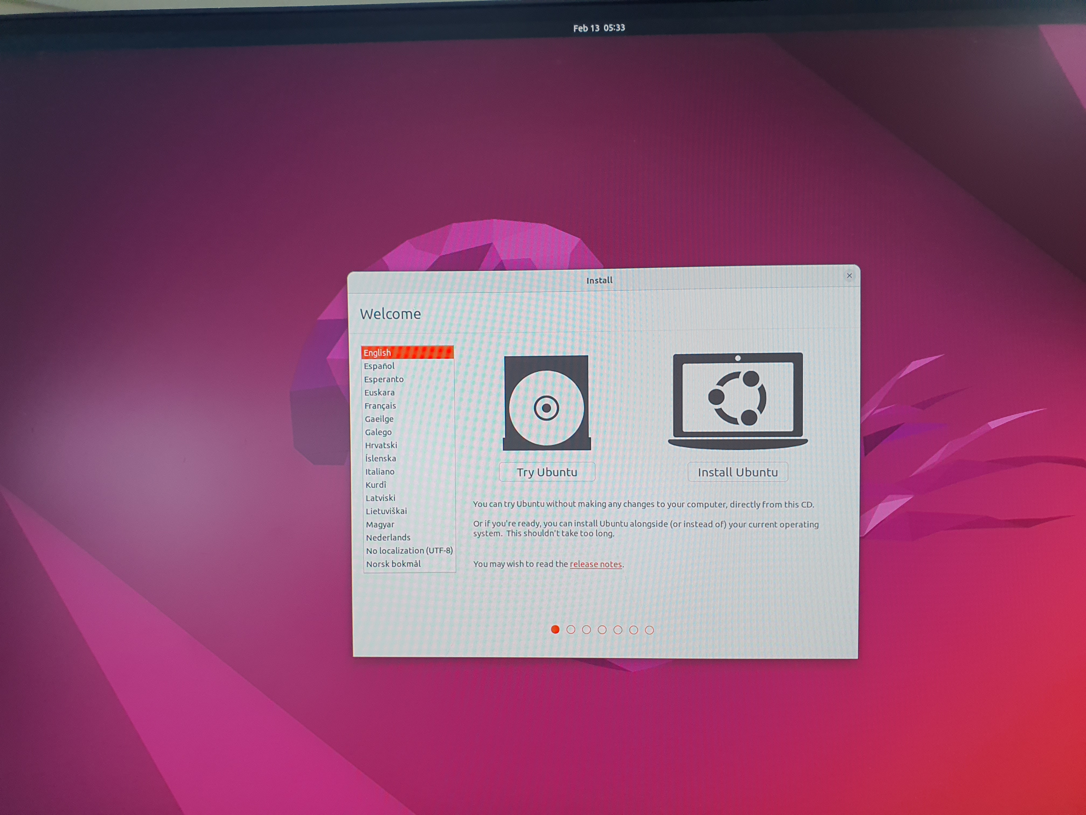Image resolution: width=1086 pixels, height=815 pixels.
Task: Click the laptop icon above Install Ubuntu
Action: pos(738,401)
